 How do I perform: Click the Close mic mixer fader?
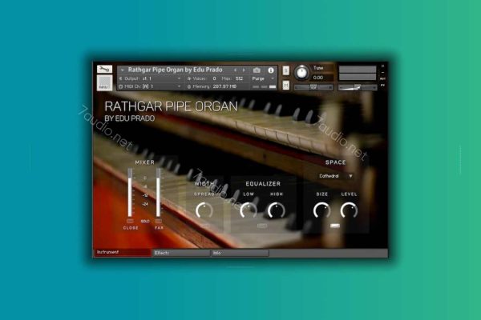130,192
